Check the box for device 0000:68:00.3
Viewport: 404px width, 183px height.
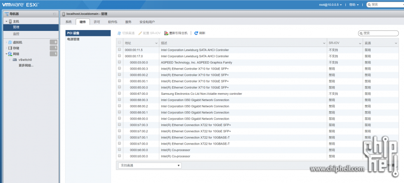pyautogui.click(x=119, y=99)
